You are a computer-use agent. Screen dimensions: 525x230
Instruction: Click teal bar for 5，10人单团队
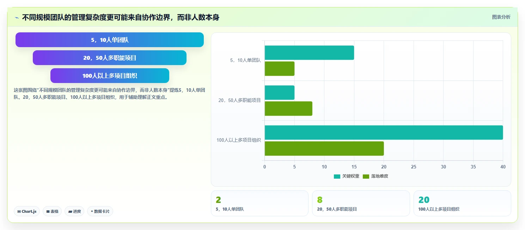click(309, 53)
